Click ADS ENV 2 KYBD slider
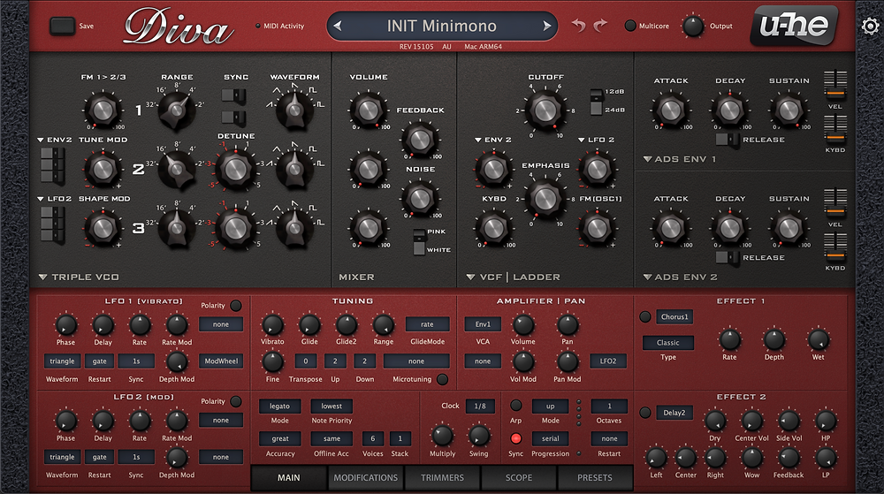 (x=835, y=247)
